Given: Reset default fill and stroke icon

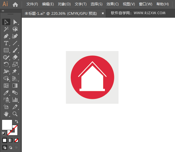Looking at the screenshot, I should tap(4, 133).
